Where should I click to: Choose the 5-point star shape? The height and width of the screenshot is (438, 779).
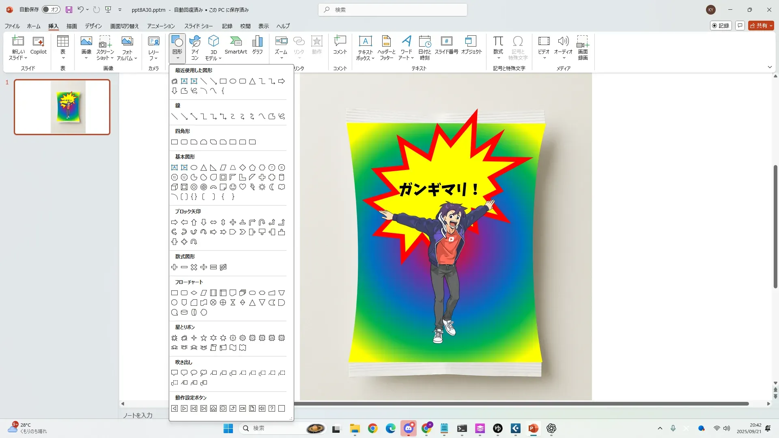click(204, 338)
